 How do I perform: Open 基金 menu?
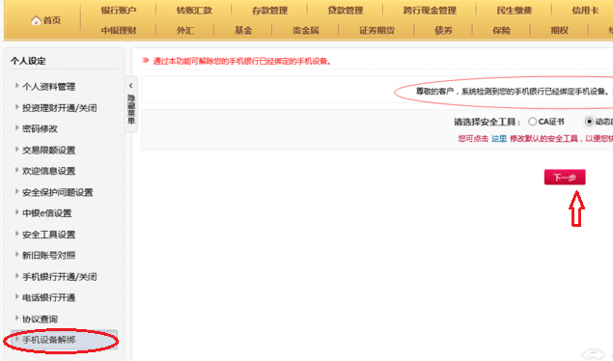click(x=243, y=31)
